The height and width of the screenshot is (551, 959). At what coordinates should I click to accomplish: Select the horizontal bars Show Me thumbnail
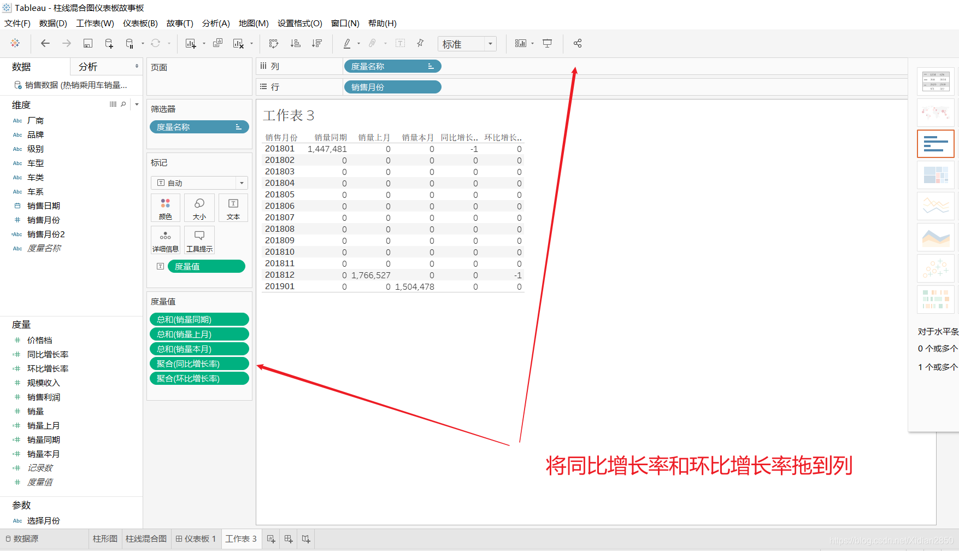[x=936, y=144]
